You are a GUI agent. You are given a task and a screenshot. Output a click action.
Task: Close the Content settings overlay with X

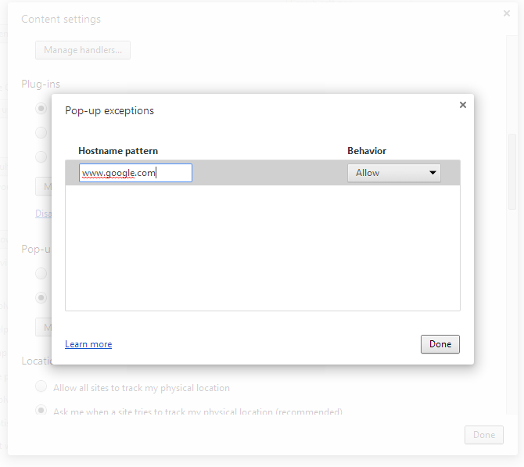(507, 13)
